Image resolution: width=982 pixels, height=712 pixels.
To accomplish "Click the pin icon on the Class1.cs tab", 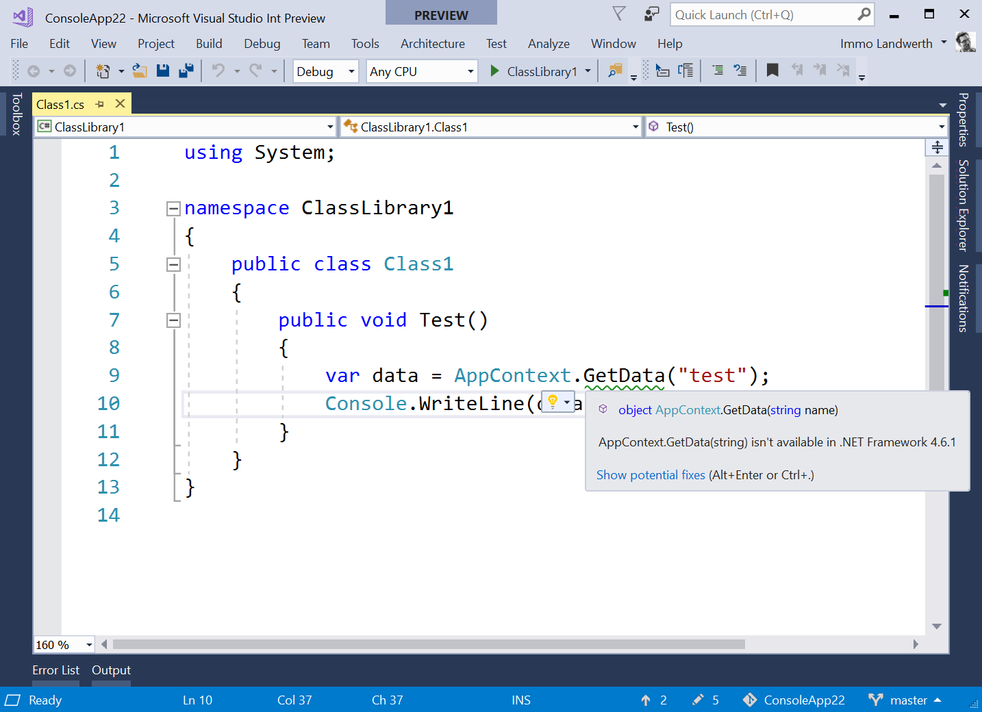I will click(x=100, y=104).
